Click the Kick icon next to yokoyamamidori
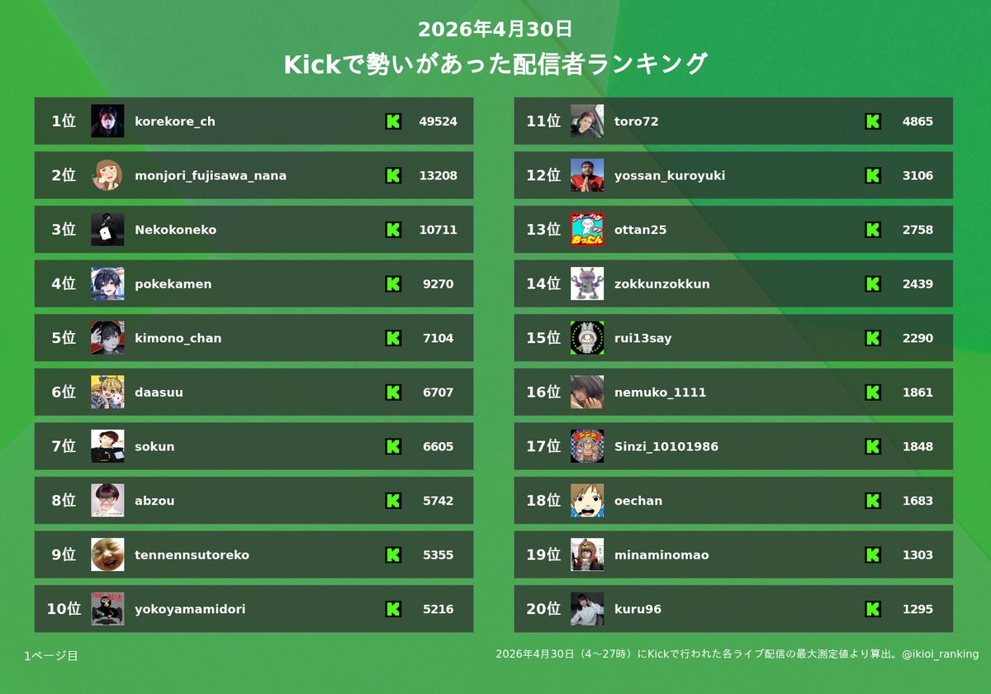The height and width of the screenshot is (694, 991). pos(393,609)
